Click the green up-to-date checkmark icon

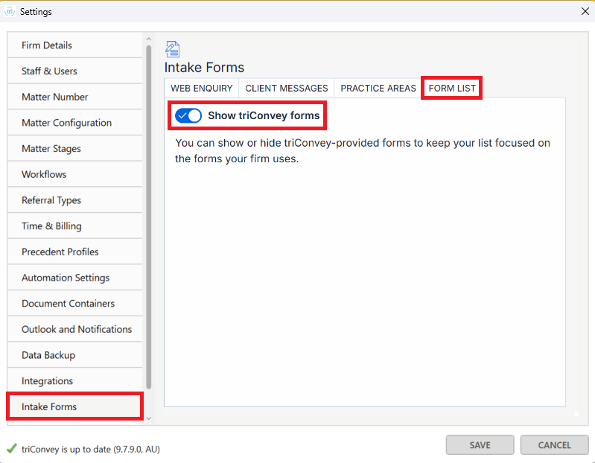point(12,449)
